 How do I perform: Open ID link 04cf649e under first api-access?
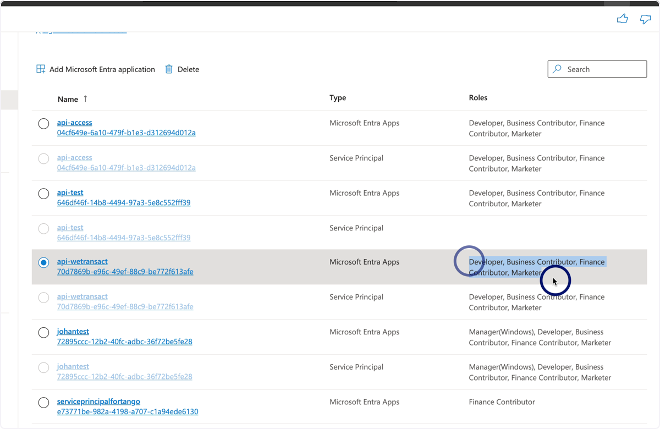point(127,133)
